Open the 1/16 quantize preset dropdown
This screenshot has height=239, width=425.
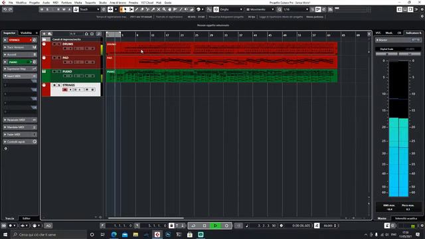(x=296, y=9)
